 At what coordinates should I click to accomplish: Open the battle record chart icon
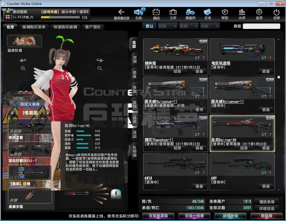pos(242,12)
